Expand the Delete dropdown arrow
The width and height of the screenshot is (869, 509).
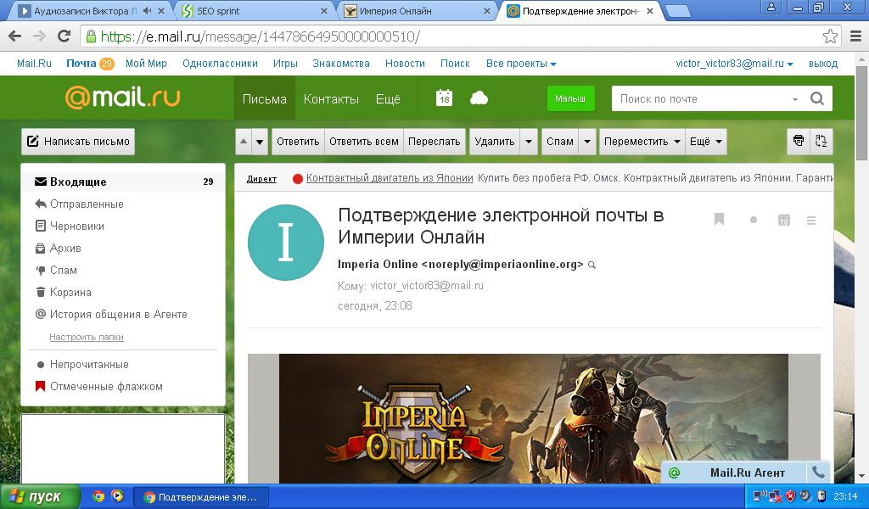coord(529,141)
